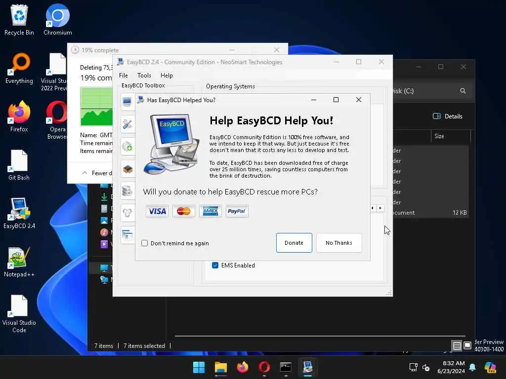Toggle Details pane in Explorer window

[x=448, y=116]
